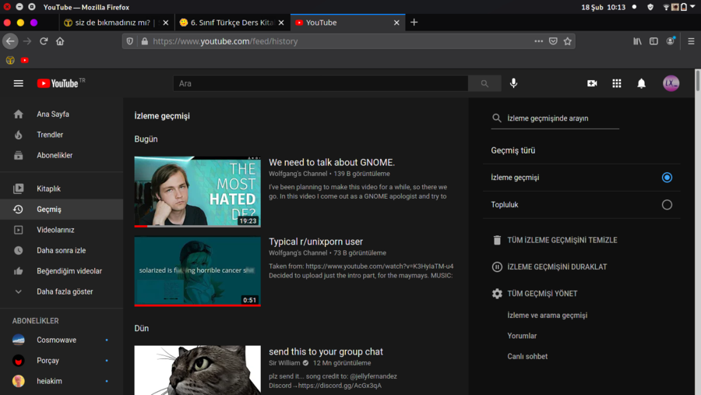
Task: Click the Firefox bookmark star icon
Action: (x=568, y=41)
